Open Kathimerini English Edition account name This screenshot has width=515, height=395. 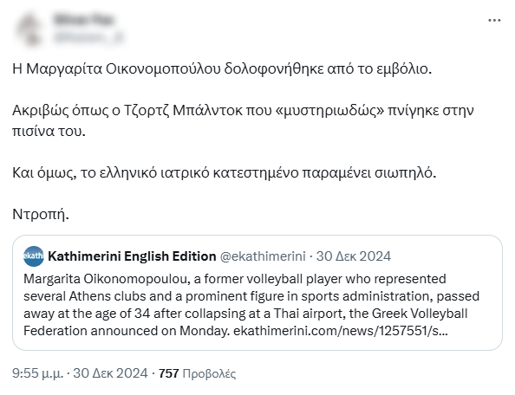(x=132, y=256)
